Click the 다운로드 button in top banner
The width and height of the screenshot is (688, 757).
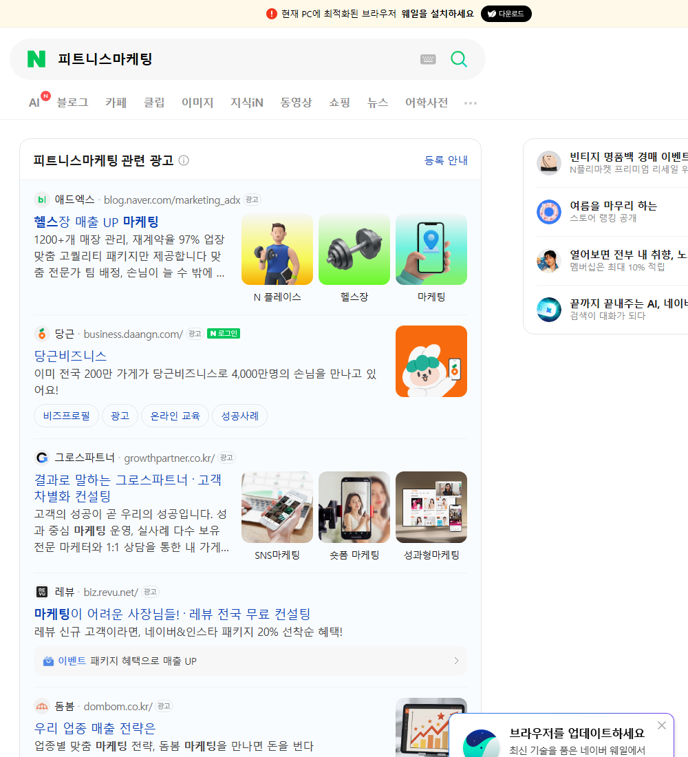506,14
